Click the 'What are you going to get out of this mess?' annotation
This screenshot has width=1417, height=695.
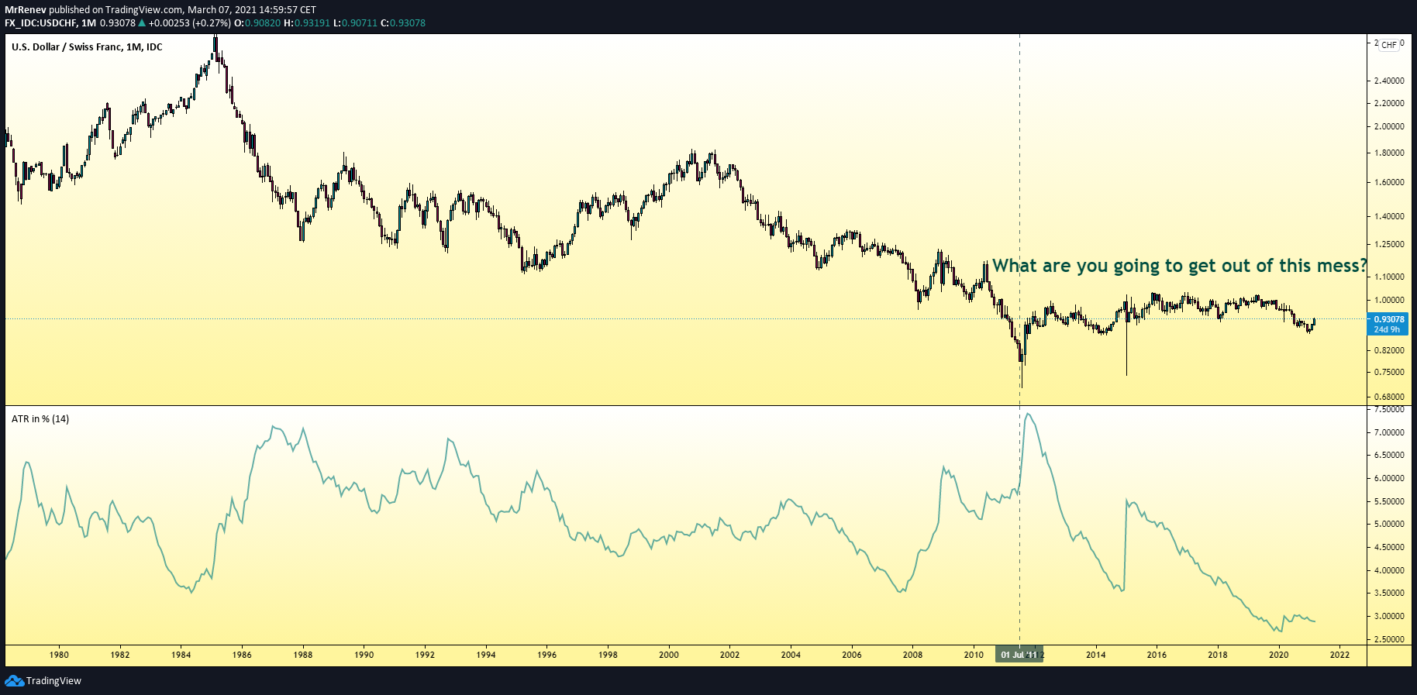tap(1180, 266)
